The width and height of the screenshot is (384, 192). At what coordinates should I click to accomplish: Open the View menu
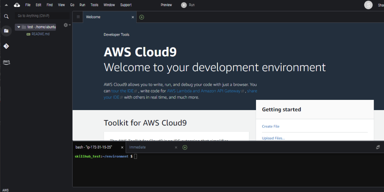(61, 5)
